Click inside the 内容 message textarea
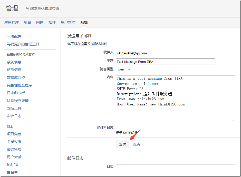Image resolution: width=241 pixels, height=177 pixels. click(176, 99)
